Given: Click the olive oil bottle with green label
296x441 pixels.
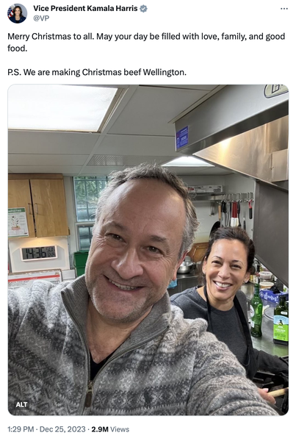Looking at the screenshot, I should coord(281,320).
